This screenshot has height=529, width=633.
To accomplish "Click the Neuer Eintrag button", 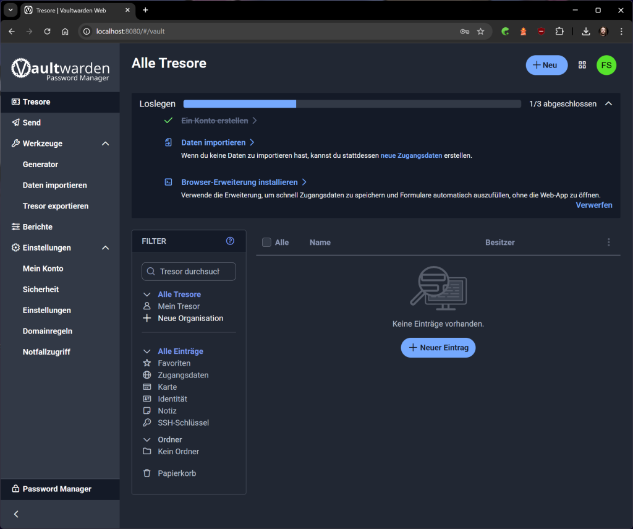I will pyautogui.click(x=438, y=348).
